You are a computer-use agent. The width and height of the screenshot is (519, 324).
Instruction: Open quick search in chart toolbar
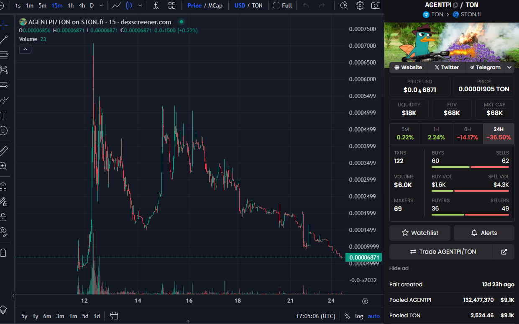344,5
